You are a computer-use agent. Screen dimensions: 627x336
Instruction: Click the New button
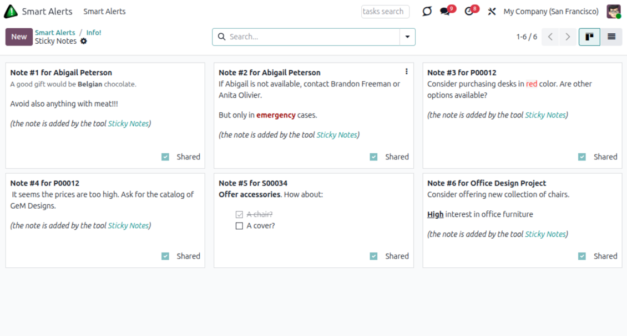coord(19,37)
